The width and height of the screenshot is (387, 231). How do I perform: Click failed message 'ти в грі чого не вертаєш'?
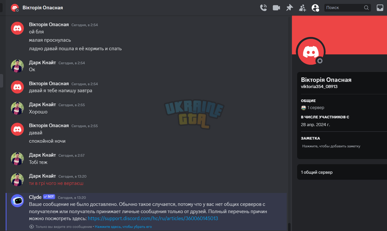[x=56, y=183]
